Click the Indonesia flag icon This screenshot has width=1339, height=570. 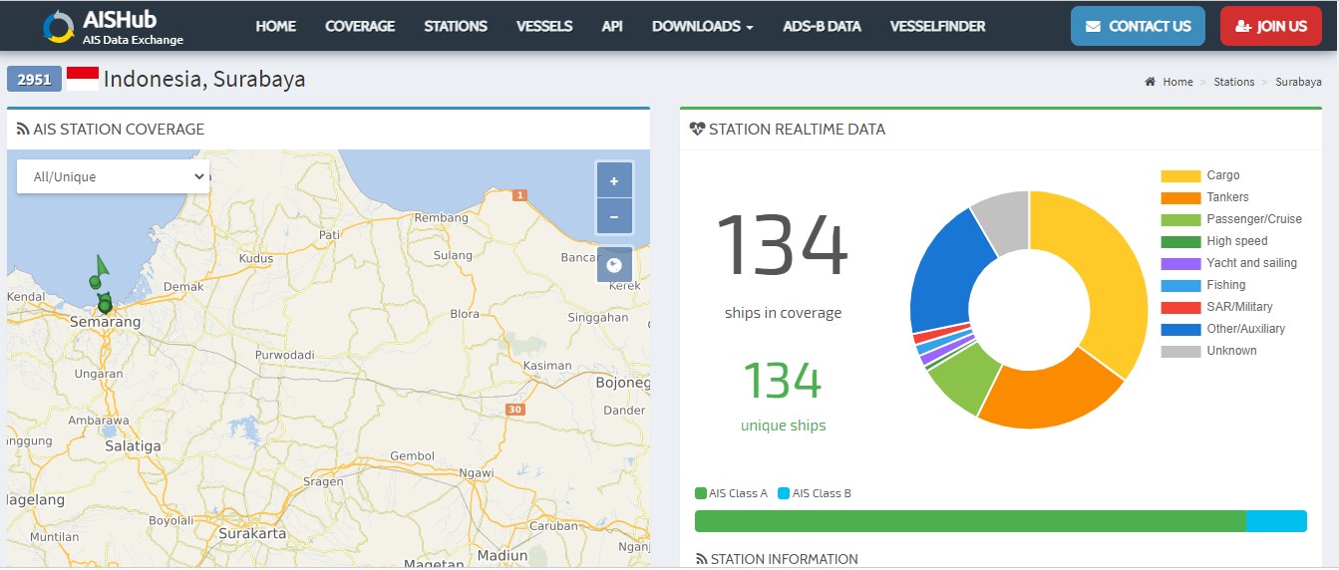(x=83, y=79)
